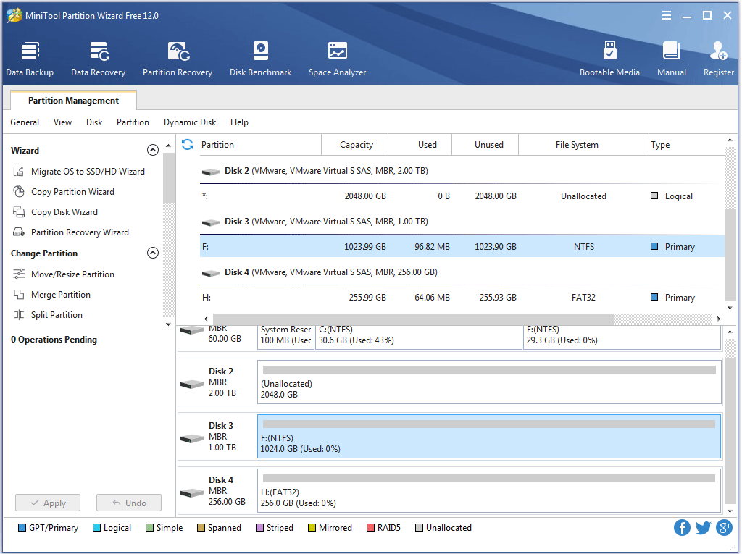This screenshot has height=554, width=742.
Task: Refresh the partition list
Action: 188,144
